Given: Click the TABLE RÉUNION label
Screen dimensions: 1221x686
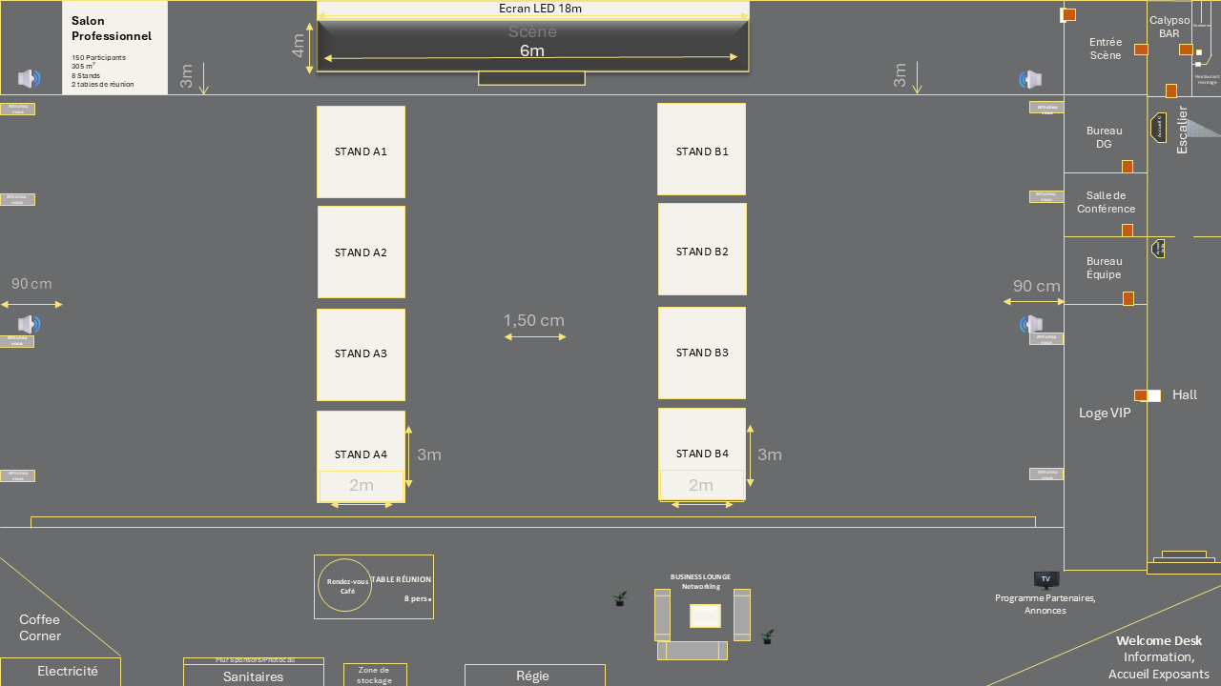Looking at the screenshot, I should [x=402, y=579].
